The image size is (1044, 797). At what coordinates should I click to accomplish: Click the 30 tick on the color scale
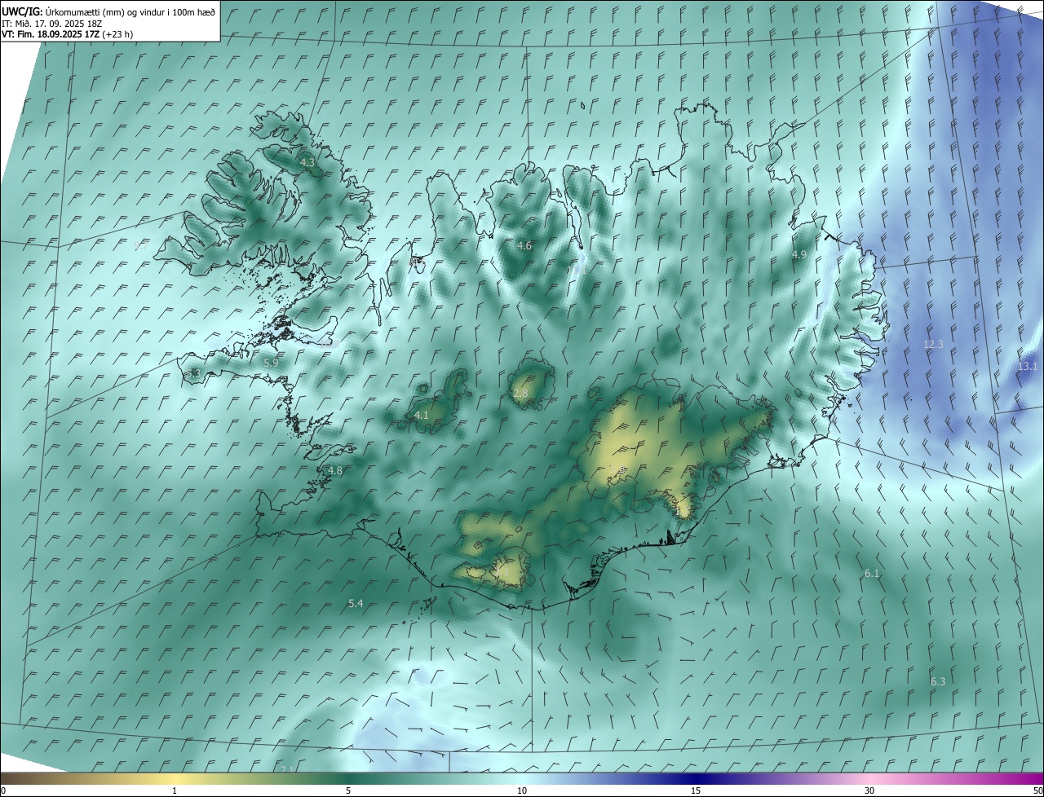click(869, 790)
